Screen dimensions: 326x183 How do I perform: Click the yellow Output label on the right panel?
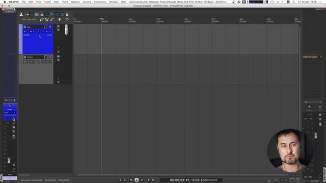(x=310, y=57)
